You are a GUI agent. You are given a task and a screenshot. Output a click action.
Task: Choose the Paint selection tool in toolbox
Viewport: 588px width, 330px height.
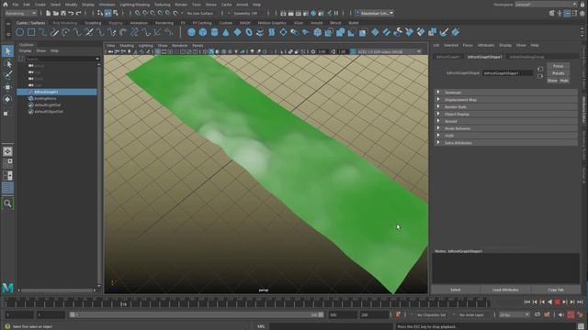point(8,75)
